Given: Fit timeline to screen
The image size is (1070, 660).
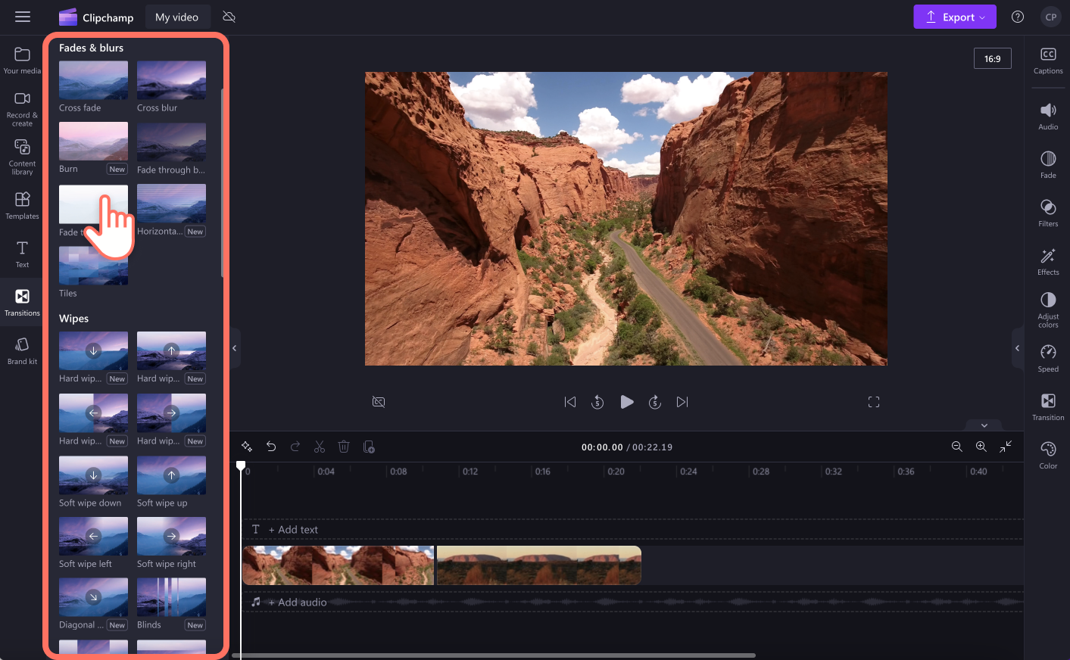Looking at the screenshot, I should click(x=1006, y=447).
